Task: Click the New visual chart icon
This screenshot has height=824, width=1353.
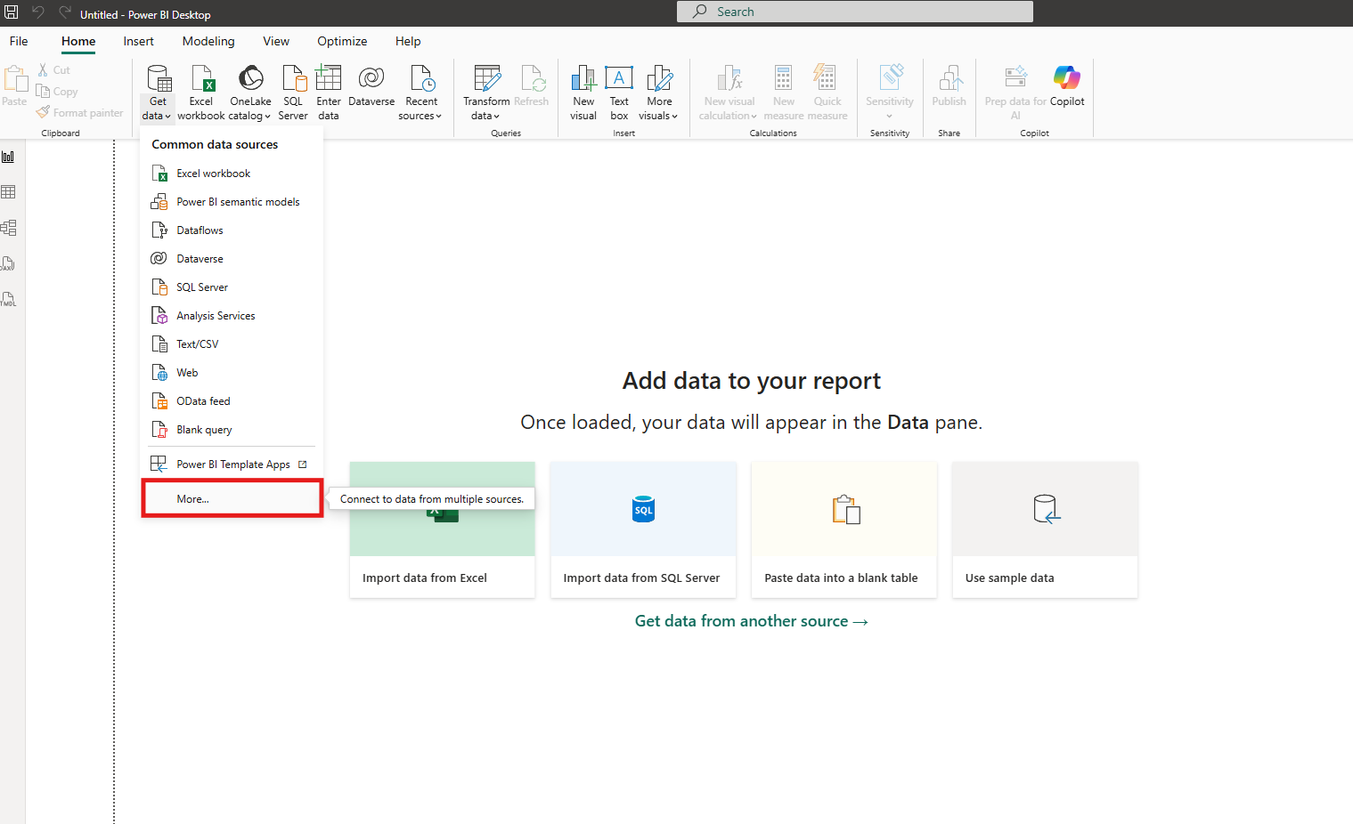Action: (x=583, y=80)
